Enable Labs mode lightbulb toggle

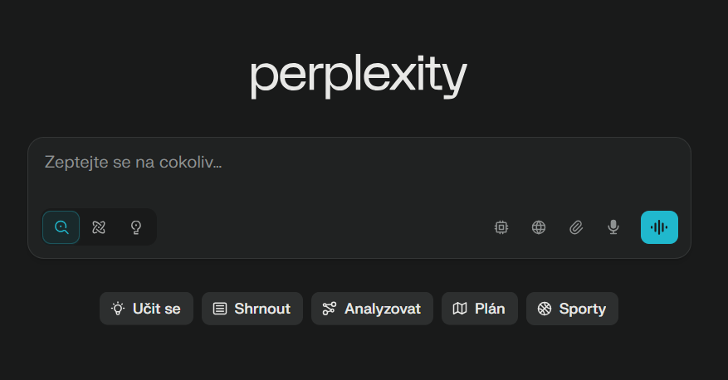click(x=136, y=227)
